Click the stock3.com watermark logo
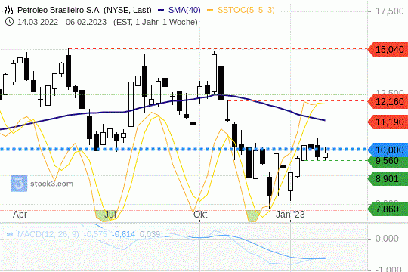Viewport: 408px width, 272px height. point(19,184)
